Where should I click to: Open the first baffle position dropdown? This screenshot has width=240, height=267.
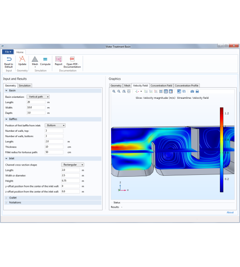click(55, 125)
